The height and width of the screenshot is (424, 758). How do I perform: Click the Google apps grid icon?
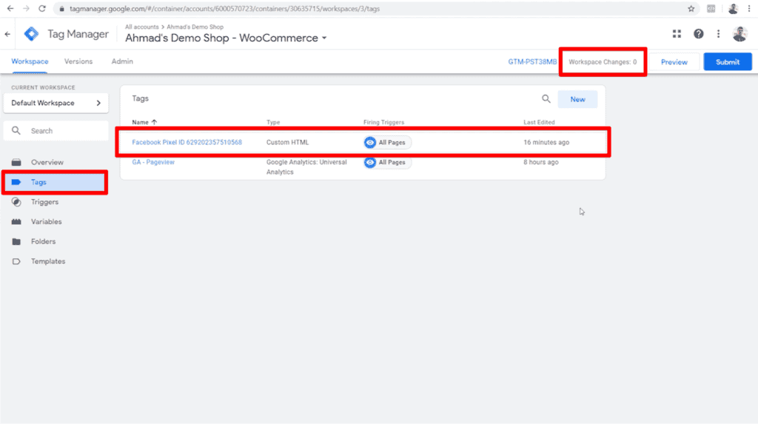(x=677, y=34)
